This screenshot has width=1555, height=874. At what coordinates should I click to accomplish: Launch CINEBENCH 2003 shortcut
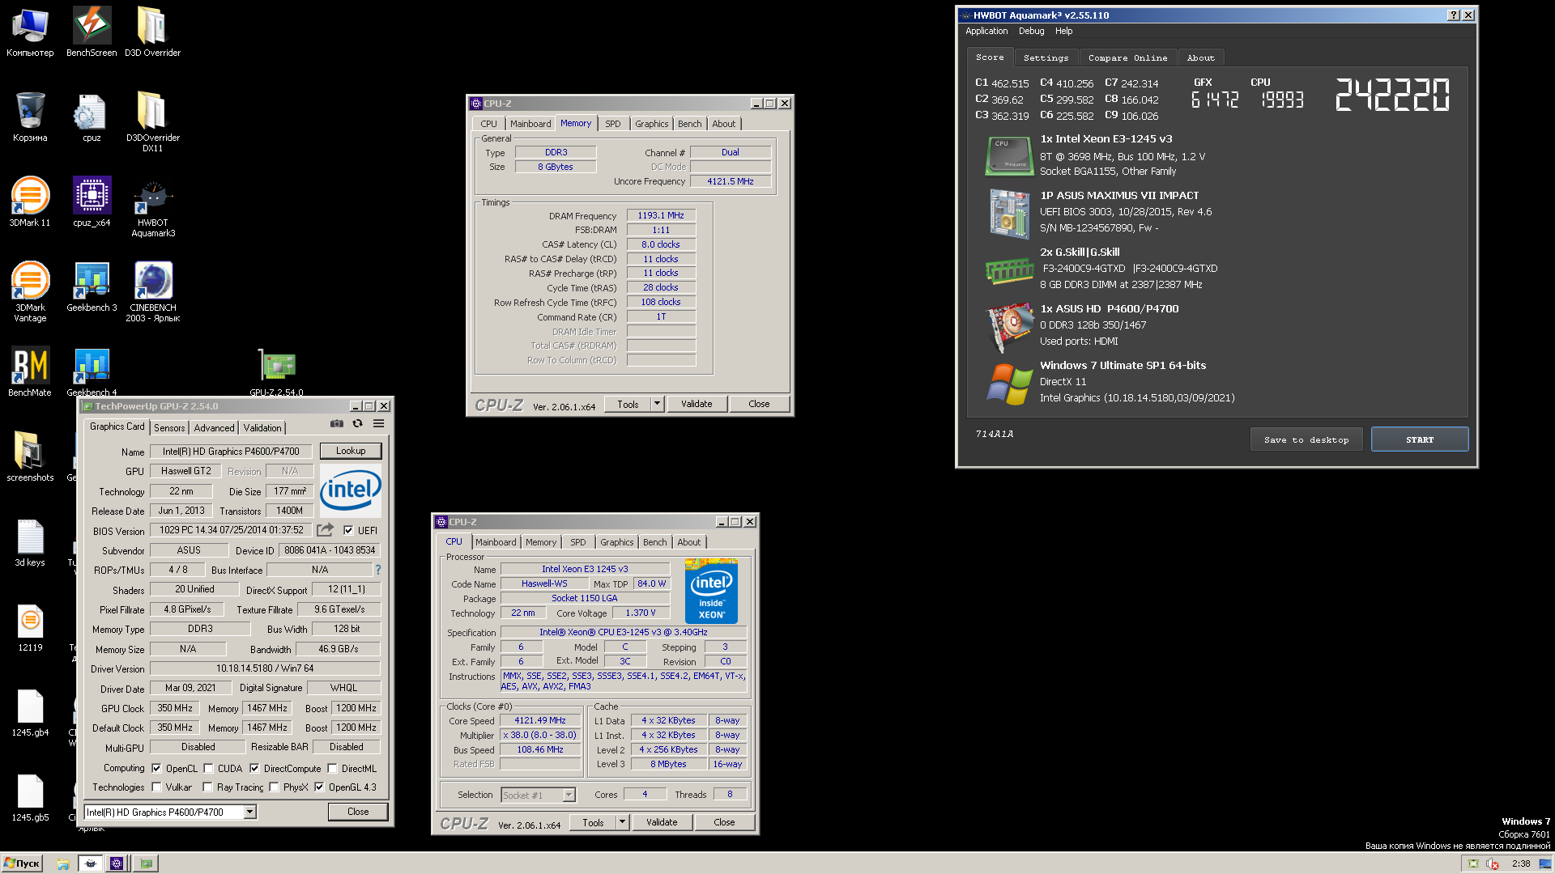(152, 291)
